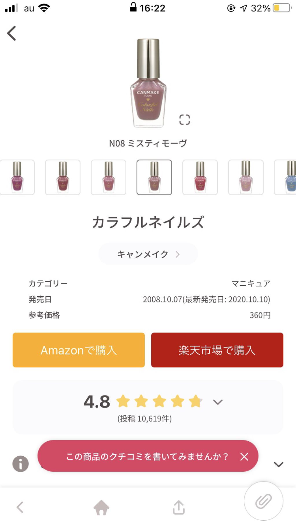Screen dimensions: 296x527
Task: Dismiss the review prompt banner with X
Action: pos(244,457)
